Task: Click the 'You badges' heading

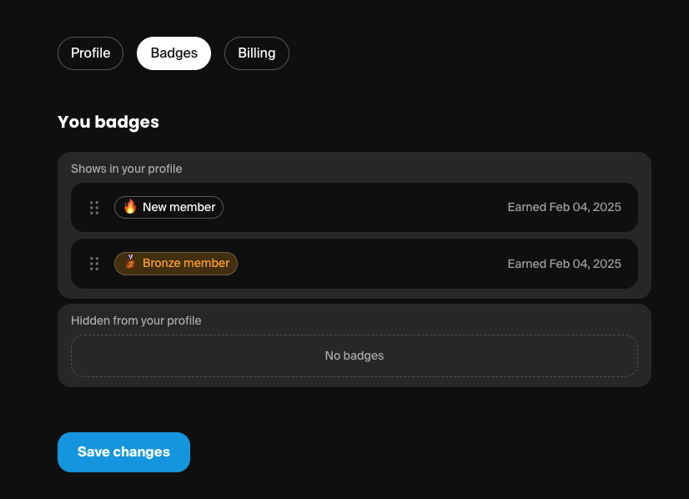Action: (108, 122)
